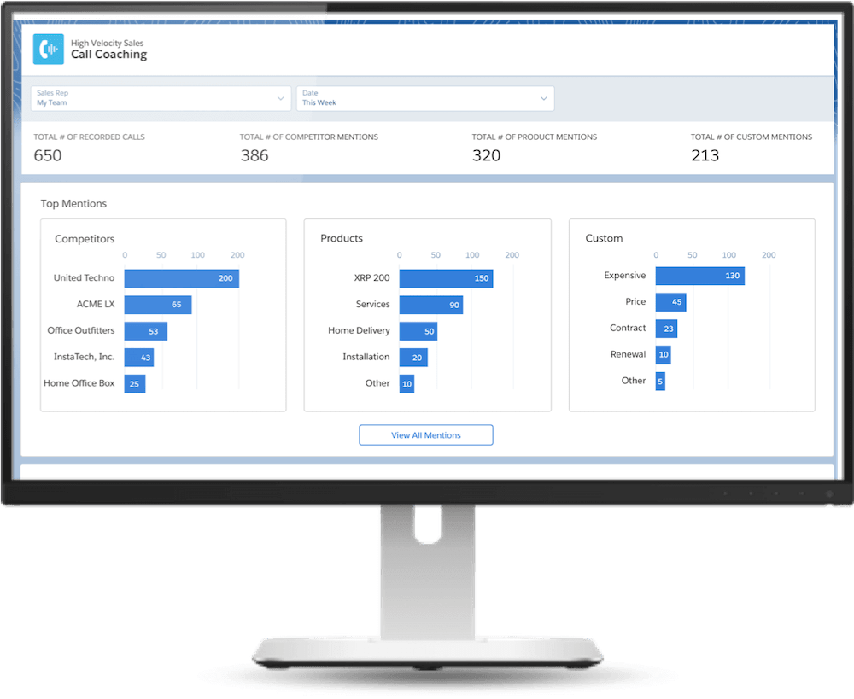Screen dimensions: 854x699
Task: Click 'TOTAL # OF PRODUCT MENTIONS' label
Action: [535, 137]
